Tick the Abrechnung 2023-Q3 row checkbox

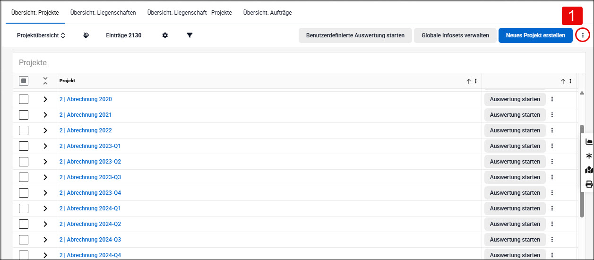24,177
